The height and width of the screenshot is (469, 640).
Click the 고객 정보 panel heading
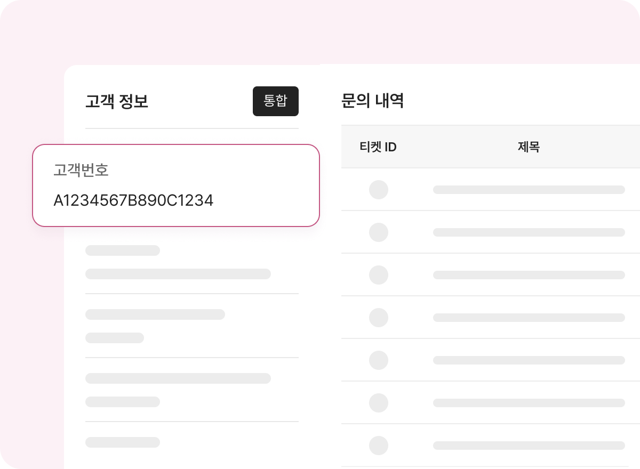coord(117,101)
